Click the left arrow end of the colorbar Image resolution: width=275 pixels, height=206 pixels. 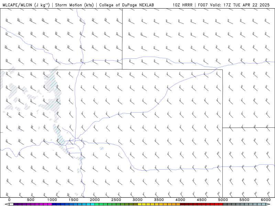7,204
